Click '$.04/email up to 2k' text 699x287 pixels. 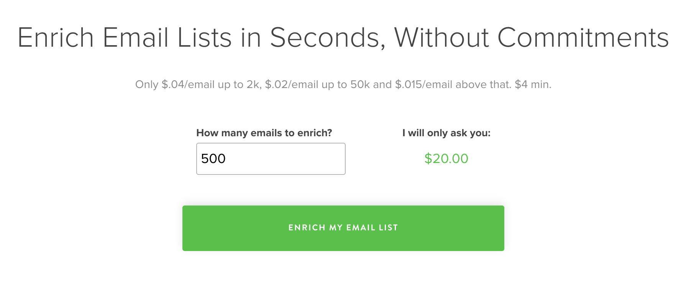point(211,84)
